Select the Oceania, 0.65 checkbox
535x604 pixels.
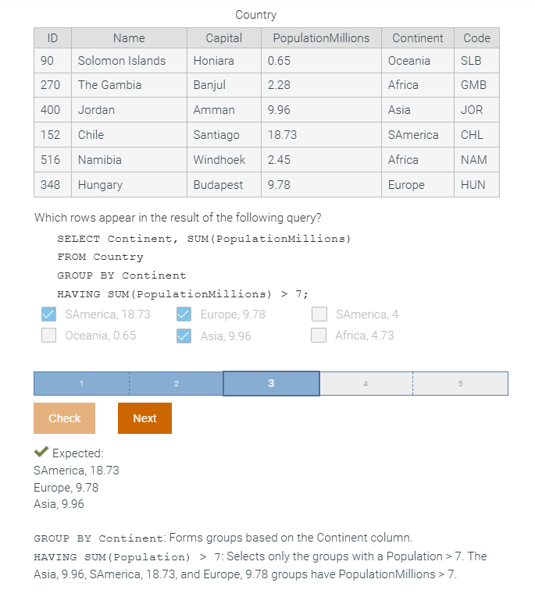click(48, 336)
